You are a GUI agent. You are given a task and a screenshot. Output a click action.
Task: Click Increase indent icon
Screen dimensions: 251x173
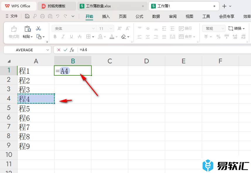172,28
